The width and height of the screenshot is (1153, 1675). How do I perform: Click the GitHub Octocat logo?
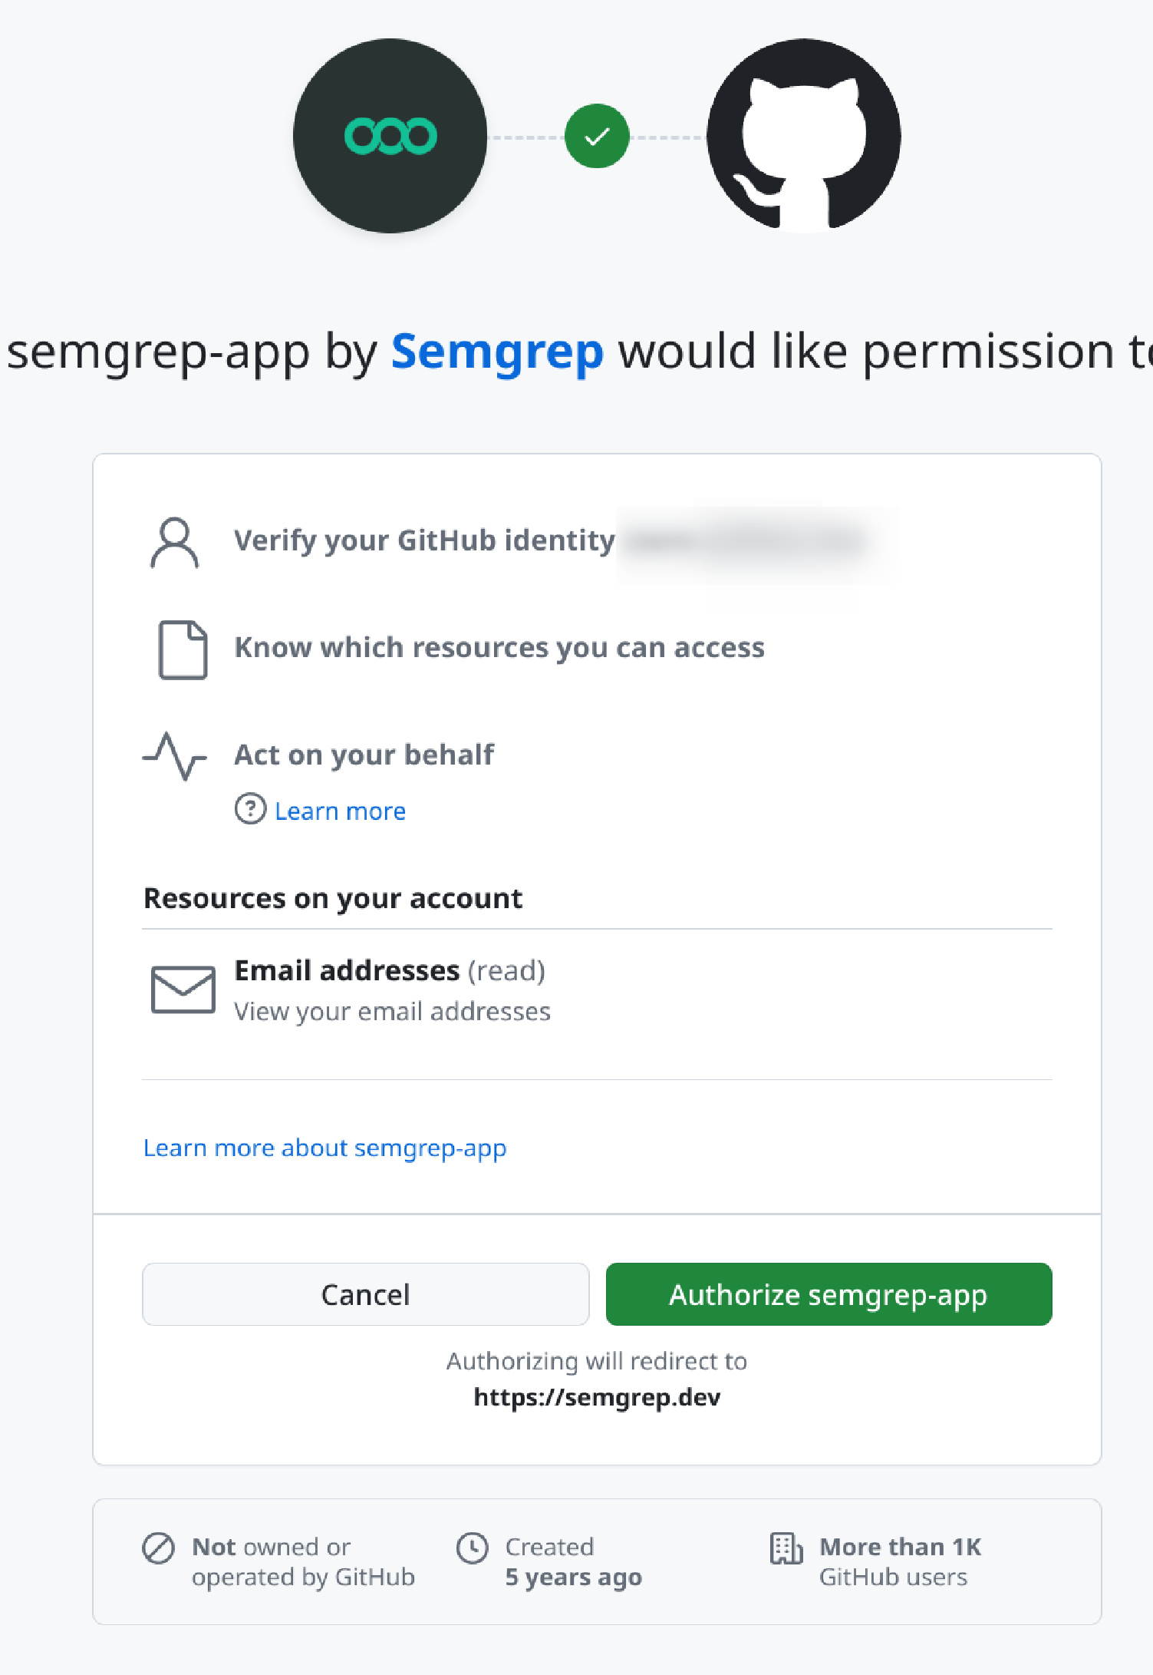(x=805, y=137)
